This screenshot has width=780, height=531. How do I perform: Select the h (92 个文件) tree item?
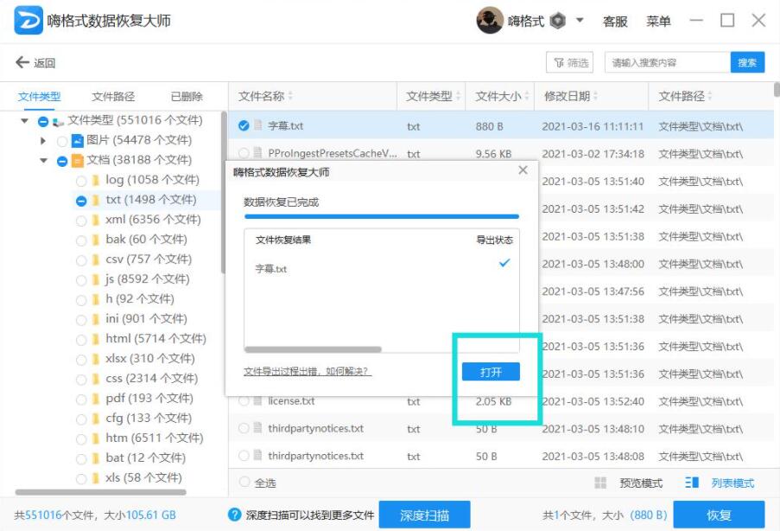point(140,299)
